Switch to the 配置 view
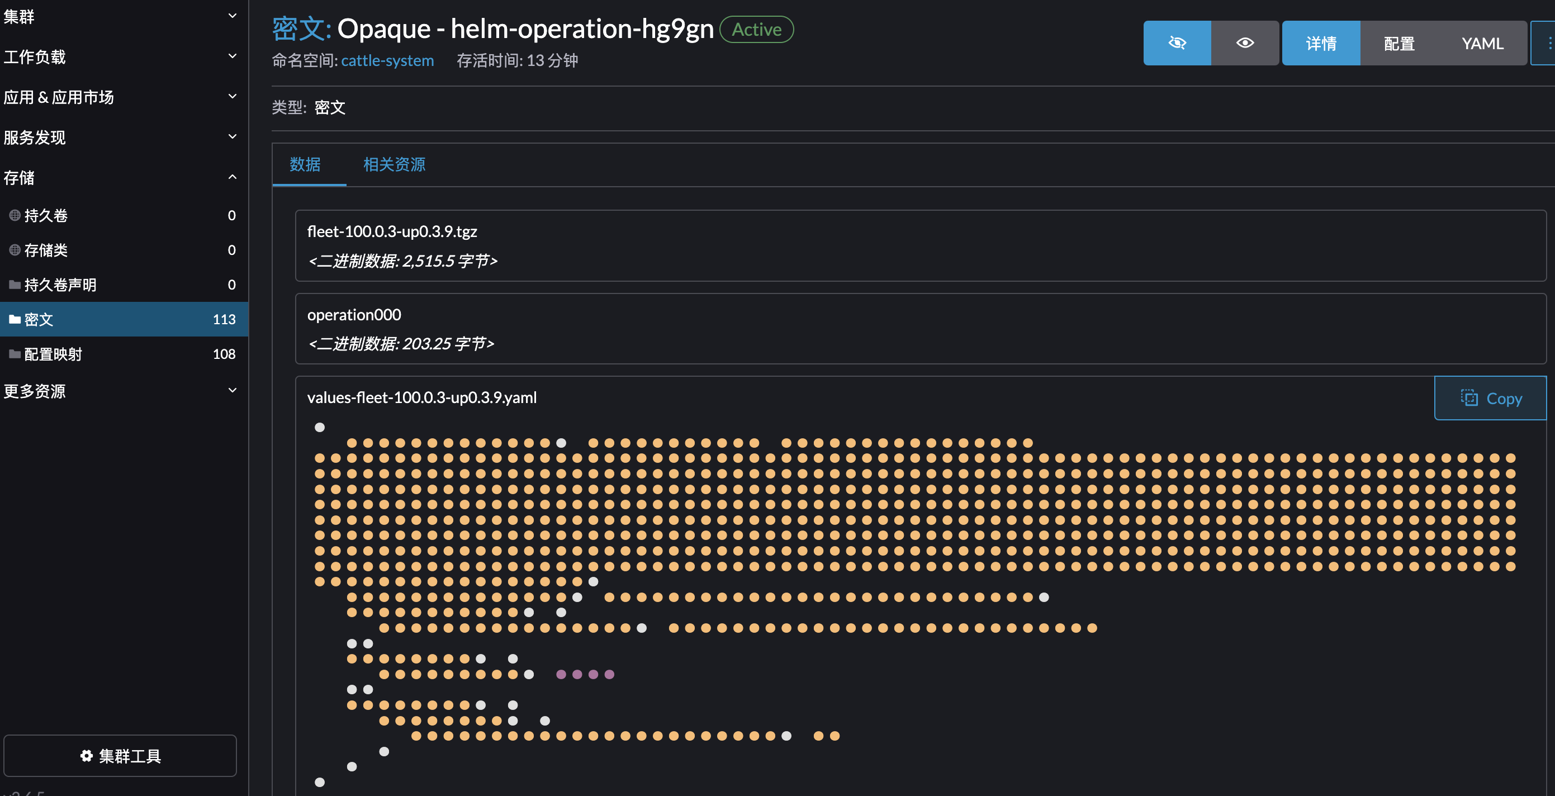This screenshot has height=796, width=1555. coord(1398,43)
